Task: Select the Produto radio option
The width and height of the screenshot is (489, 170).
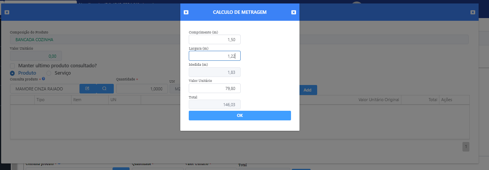Action: pyautogui.click(x=12, y=73)
